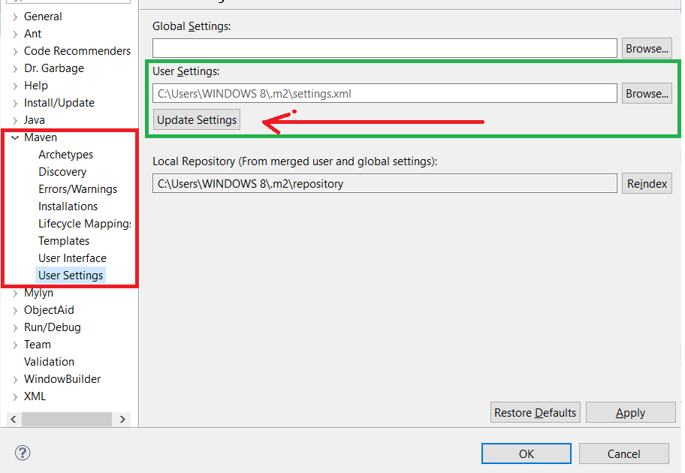Open the Installations settings page

68,206
